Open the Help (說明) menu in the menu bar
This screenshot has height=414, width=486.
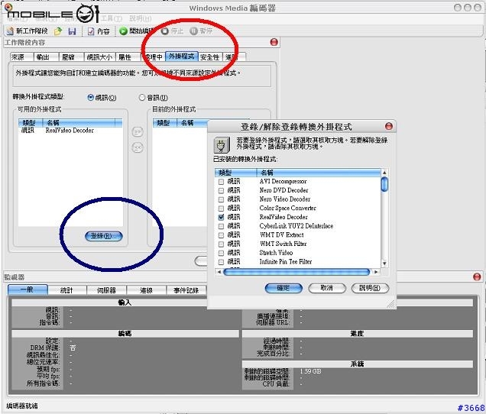pyautogui.click(x=141, y=18)
